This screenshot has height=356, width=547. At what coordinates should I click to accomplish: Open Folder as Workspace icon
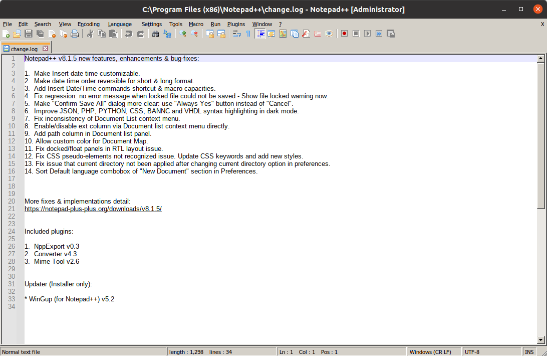(318, 34)
